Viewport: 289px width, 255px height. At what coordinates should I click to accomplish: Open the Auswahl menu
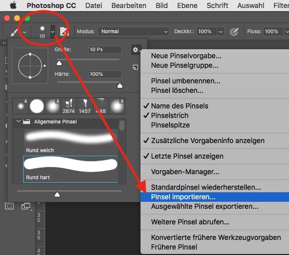tap(251, 6)
